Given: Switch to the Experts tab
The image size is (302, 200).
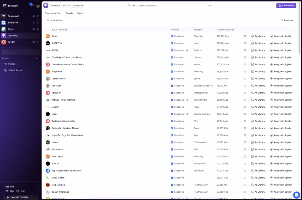Looking at the screenshot, I should point(81,13).
